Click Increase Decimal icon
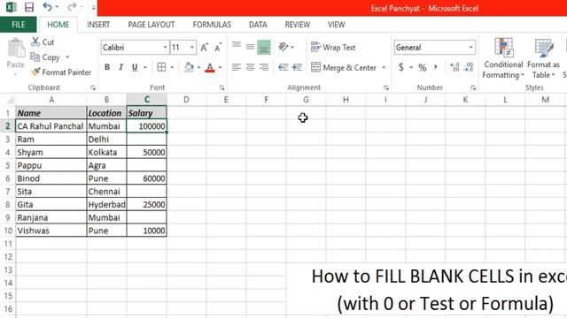The image size is (567, 318). [454, 67]
